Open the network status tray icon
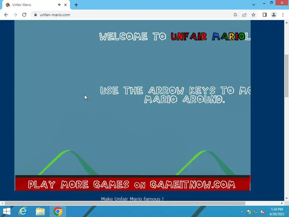The width and height of the screenshot is (289, 217). [256, 212]
